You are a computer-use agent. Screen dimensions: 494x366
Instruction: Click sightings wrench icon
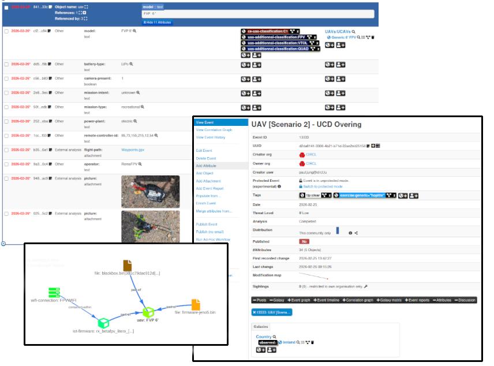point(366,286)
